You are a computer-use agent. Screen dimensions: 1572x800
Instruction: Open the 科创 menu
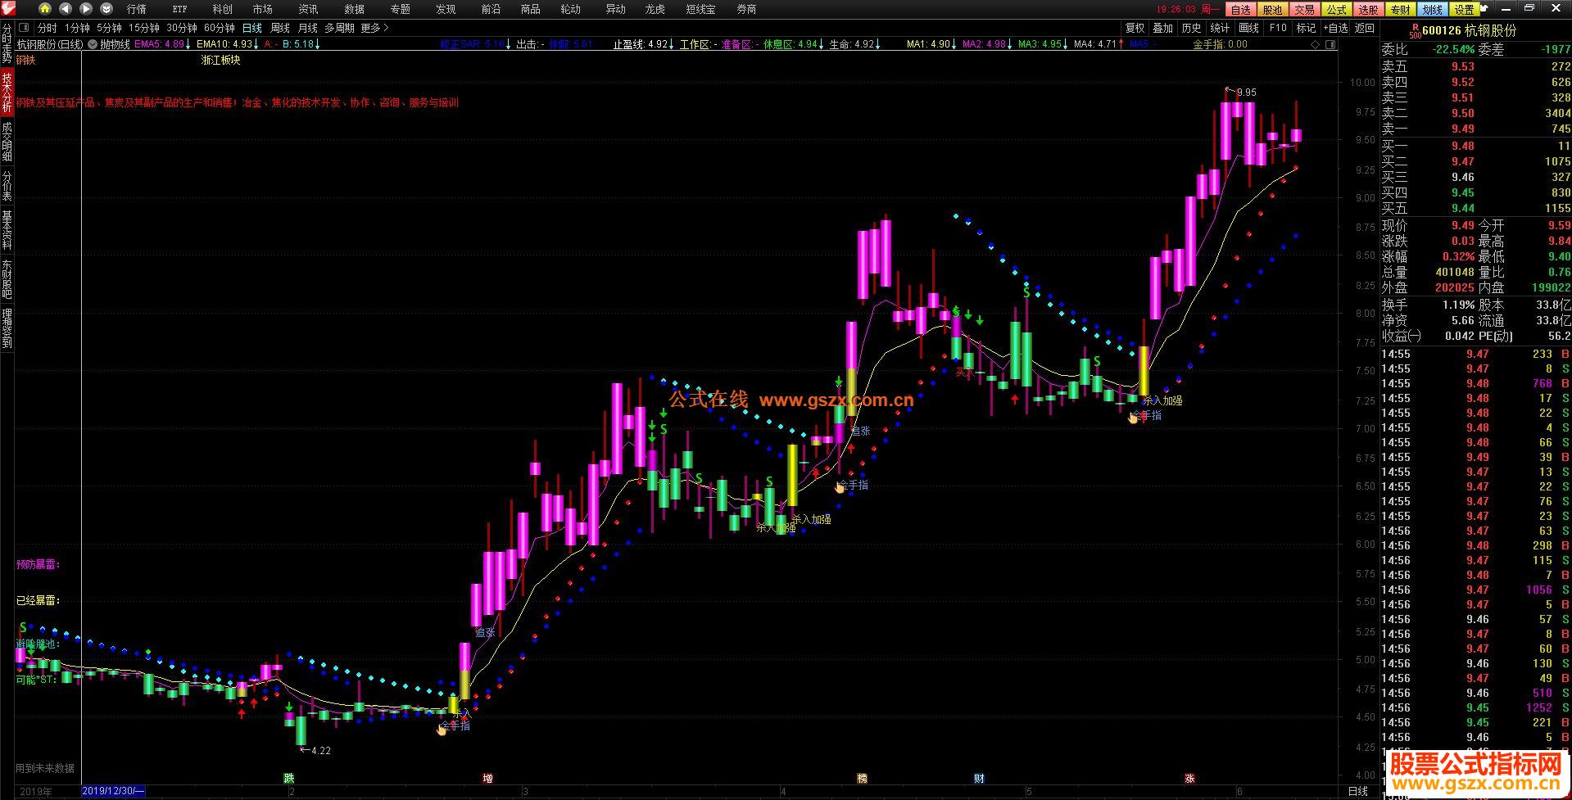coord(222,9)
